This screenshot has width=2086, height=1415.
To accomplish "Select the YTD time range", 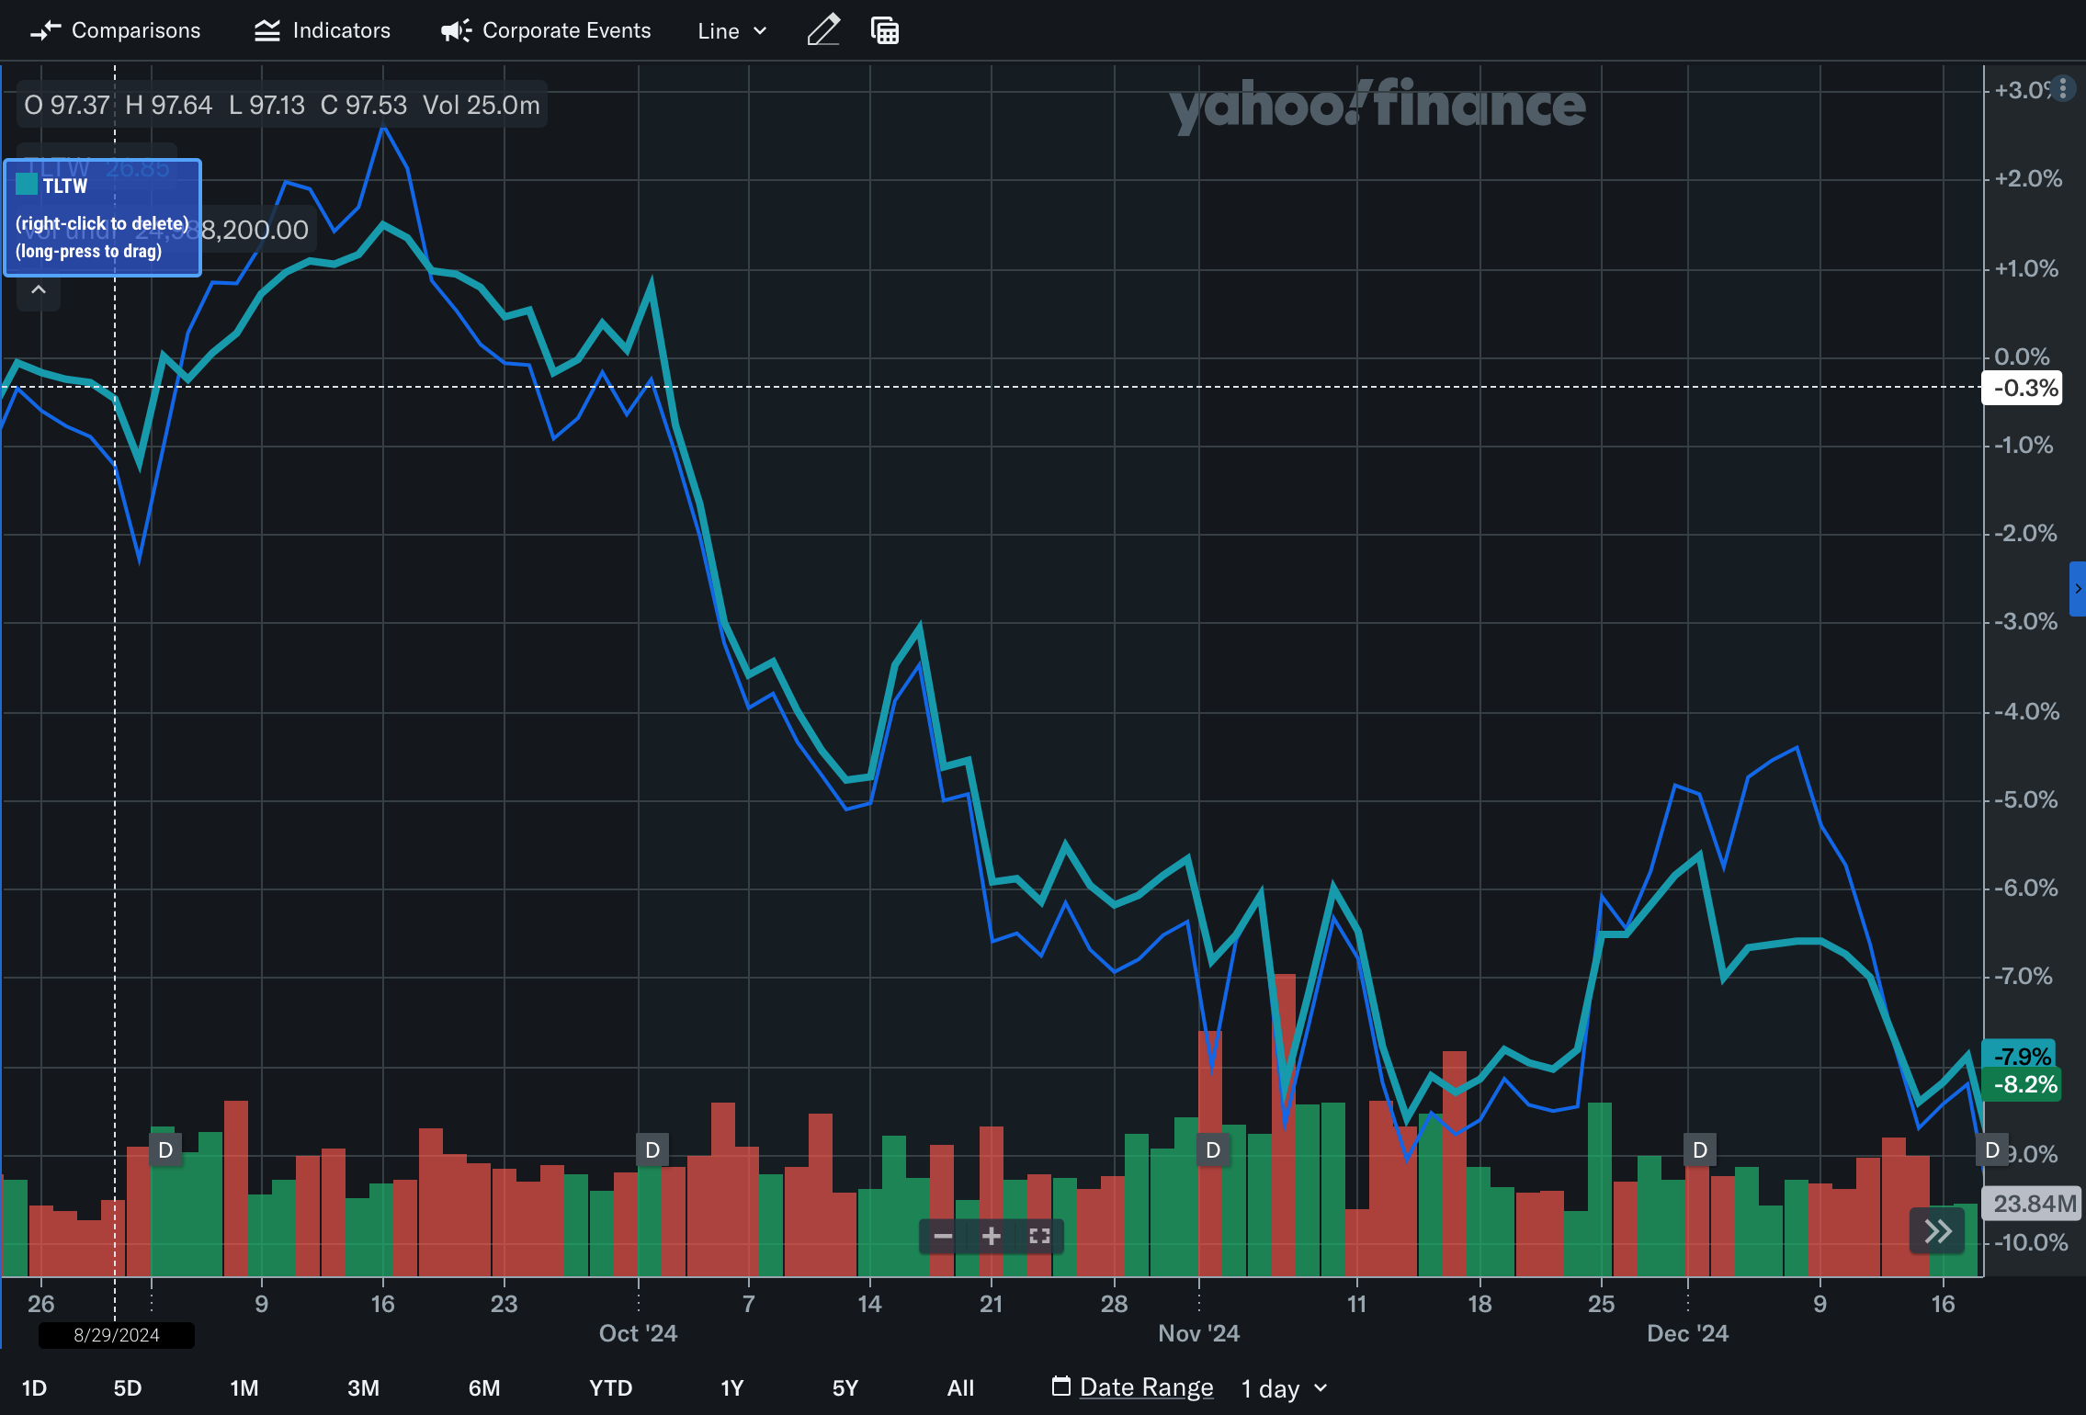I will click(x=610, y=1387).
